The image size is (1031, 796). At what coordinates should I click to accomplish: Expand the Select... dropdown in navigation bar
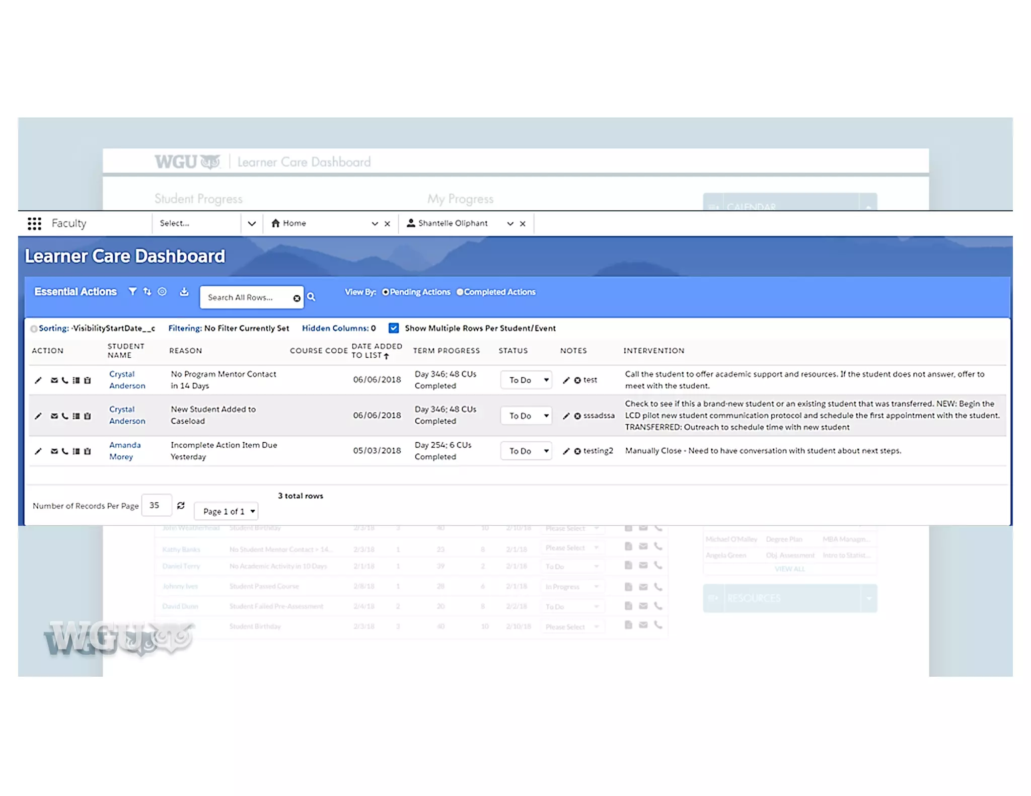coord(252,223)
